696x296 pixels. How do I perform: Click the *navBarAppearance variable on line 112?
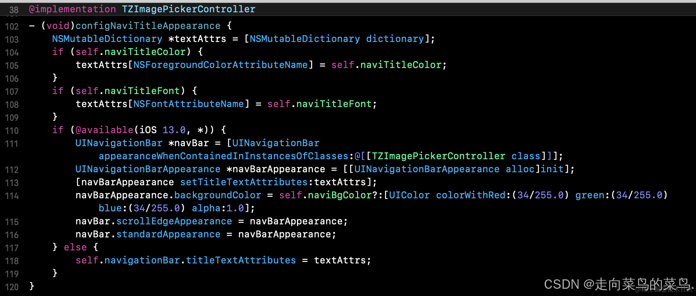276,169
